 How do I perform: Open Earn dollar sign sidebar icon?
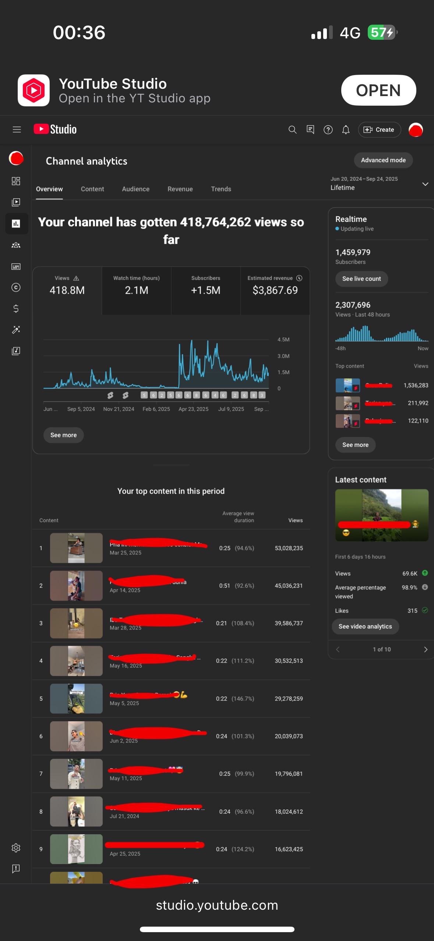(16, 309)
